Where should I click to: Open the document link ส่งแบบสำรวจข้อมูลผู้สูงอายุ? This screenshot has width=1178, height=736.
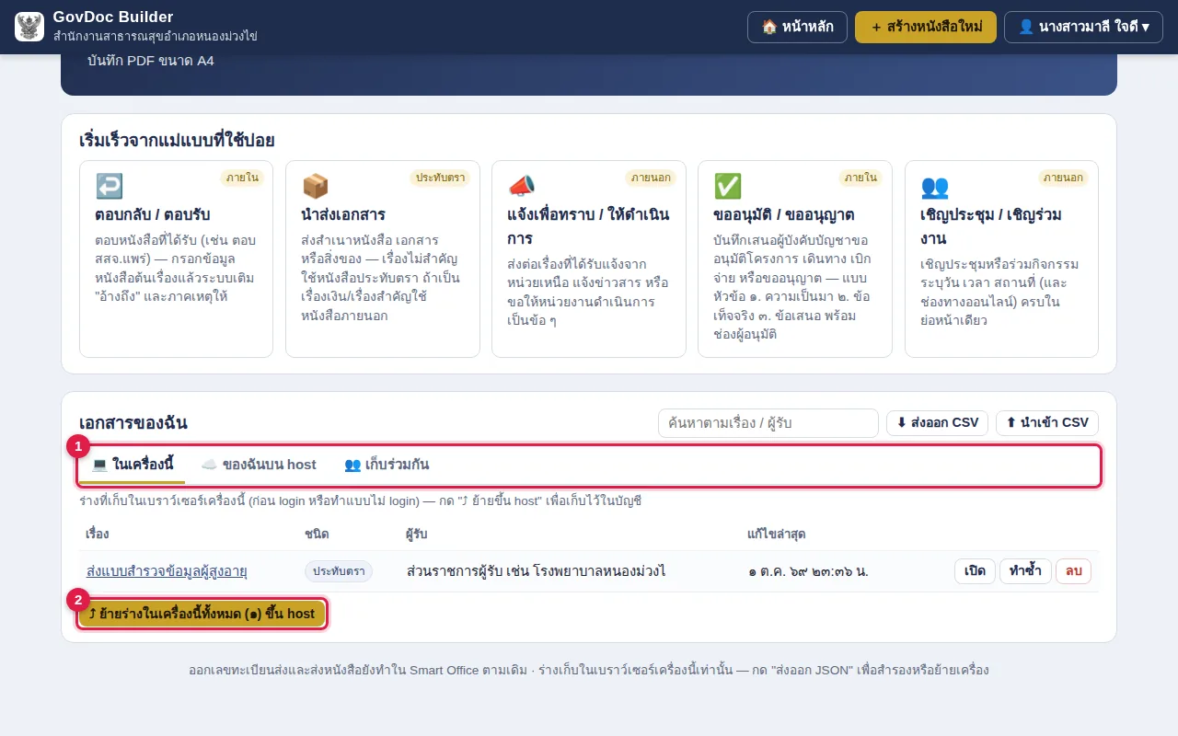167,571
